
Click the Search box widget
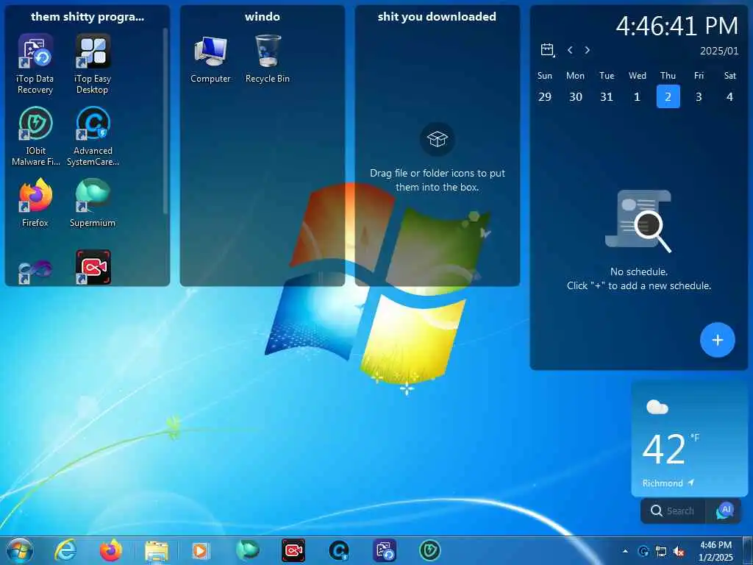pos(672,511)
